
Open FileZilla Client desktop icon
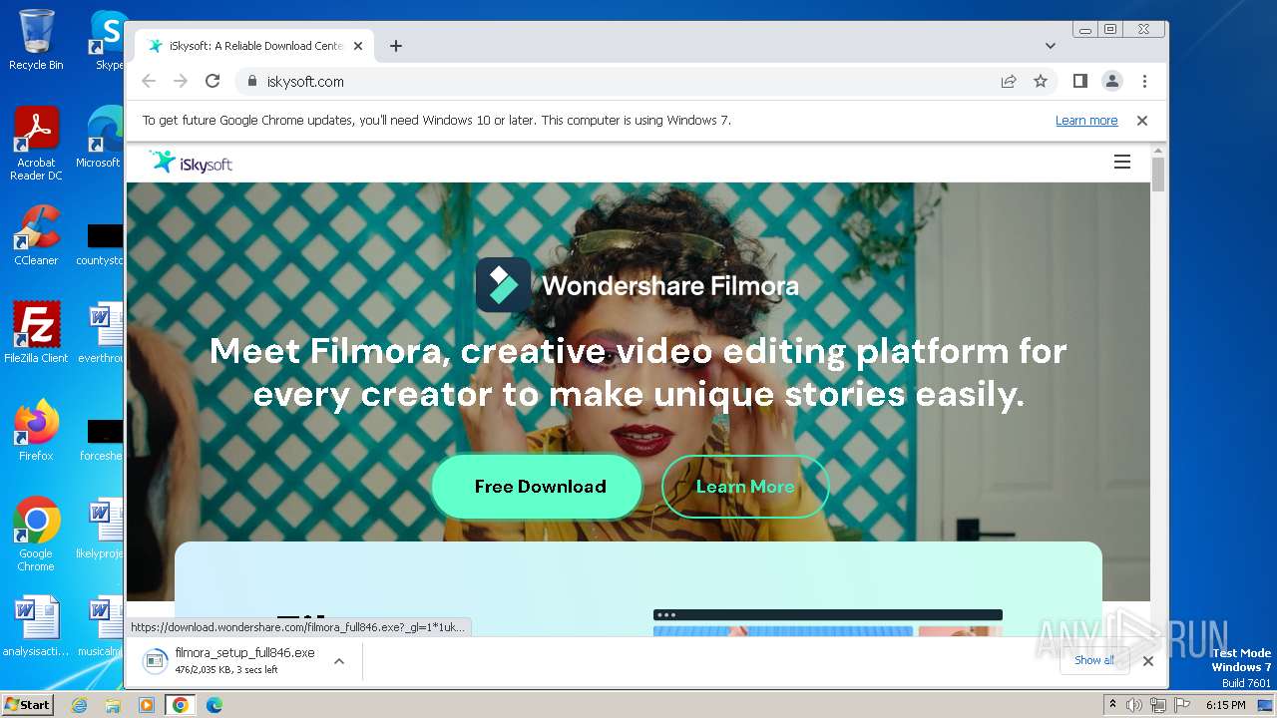coord(36,333)
